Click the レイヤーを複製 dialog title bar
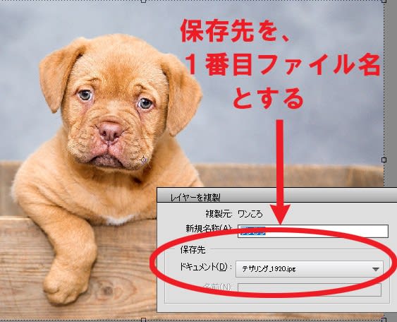The width and height of the screenshot is (397, 322). tap(277, 196)
